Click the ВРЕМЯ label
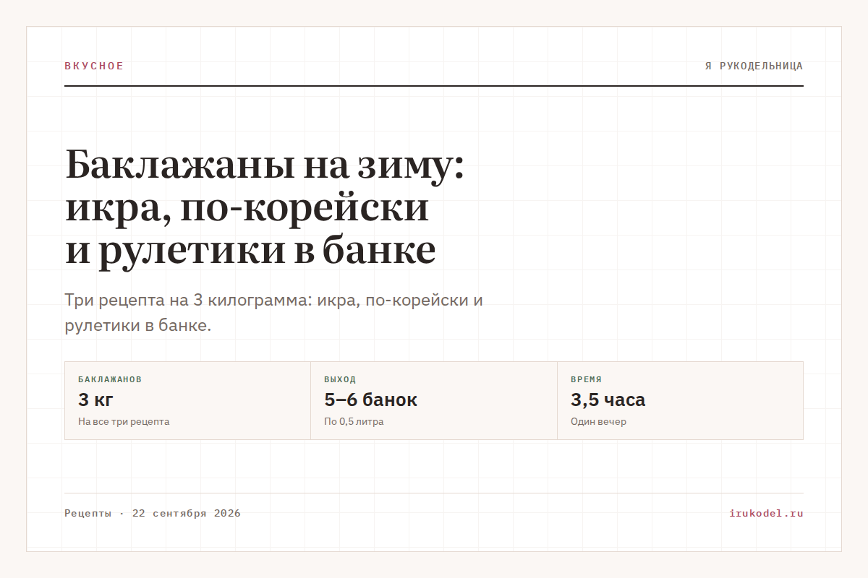 [x=586, y=379]
